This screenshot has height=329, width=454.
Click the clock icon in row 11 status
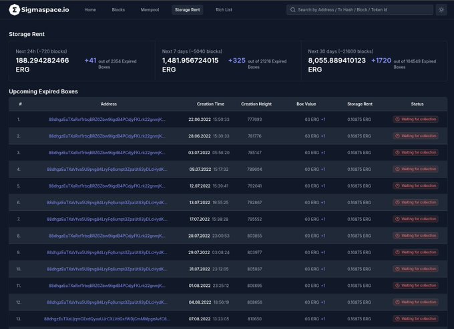(397, 286)
